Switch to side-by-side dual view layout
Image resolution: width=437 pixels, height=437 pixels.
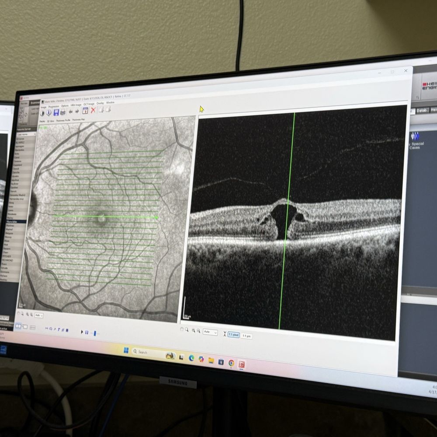coord(18,326)
